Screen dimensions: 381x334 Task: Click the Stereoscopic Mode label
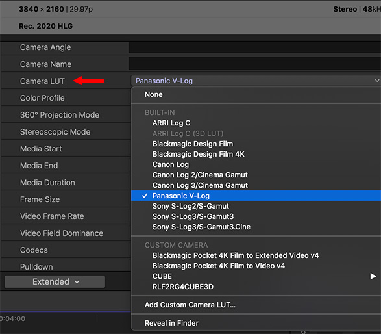(x=55, y=132)
